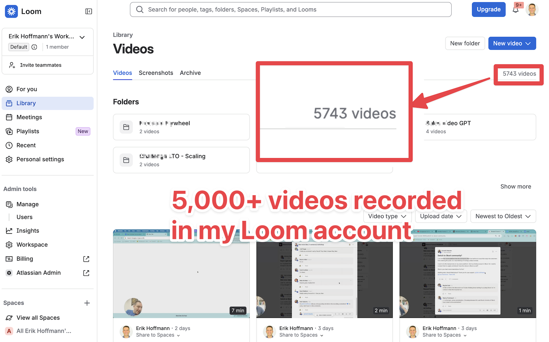This screenshot has height=342, width=549.
Task: Click the Insights chart icon
Action: 9,231
